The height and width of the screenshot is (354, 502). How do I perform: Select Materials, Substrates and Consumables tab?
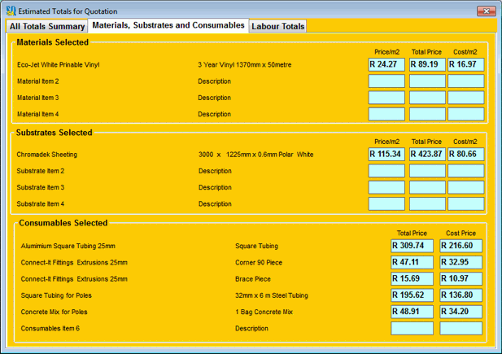coord(168,25)
